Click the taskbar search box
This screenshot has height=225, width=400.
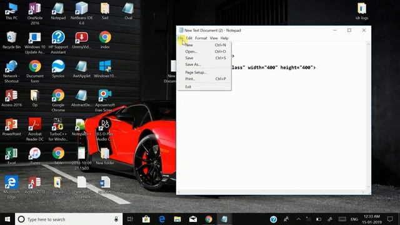click(x=69, y=219)
